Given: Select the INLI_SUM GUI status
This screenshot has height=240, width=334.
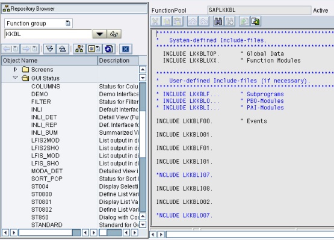Looking at the screenshot, I should (x=45, y=132).
